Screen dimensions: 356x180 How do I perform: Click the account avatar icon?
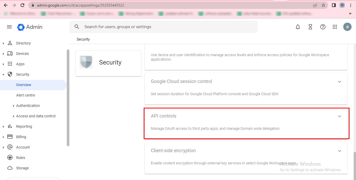point(347,27)
